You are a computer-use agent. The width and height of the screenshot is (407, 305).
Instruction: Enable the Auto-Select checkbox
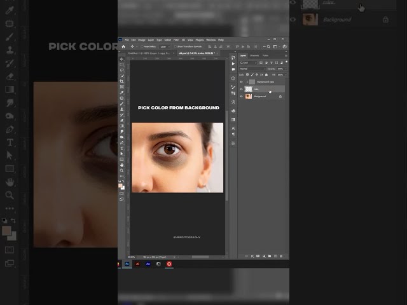pos(142,46)
